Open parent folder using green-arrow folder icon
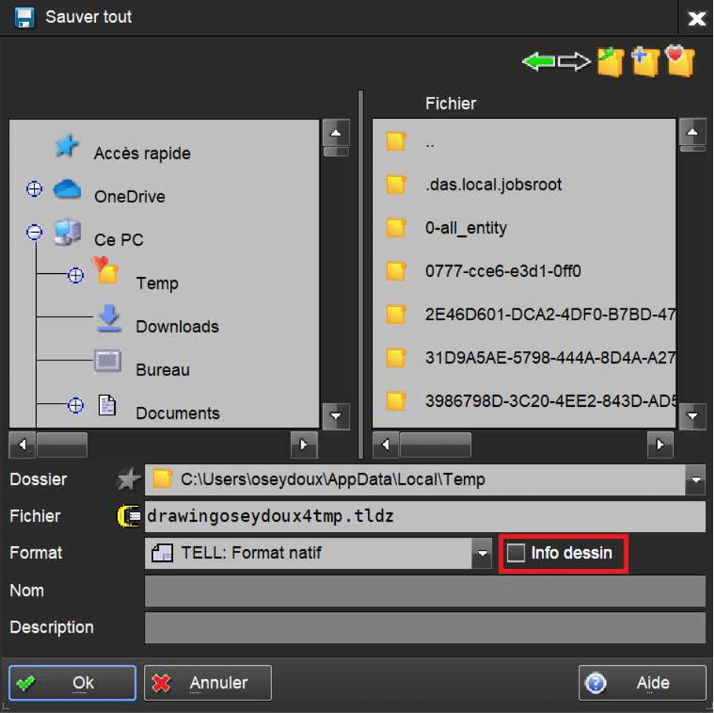The height and width of the screenshot is (713, 714). [x=611, y=61]
